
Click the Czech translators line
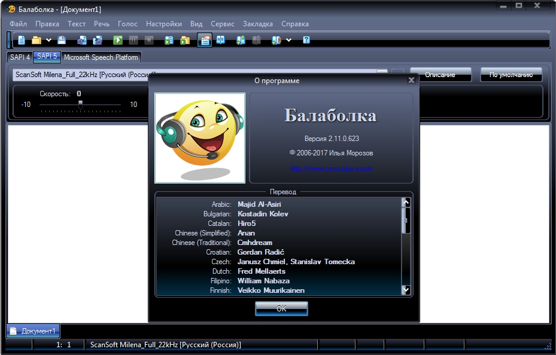296,262
